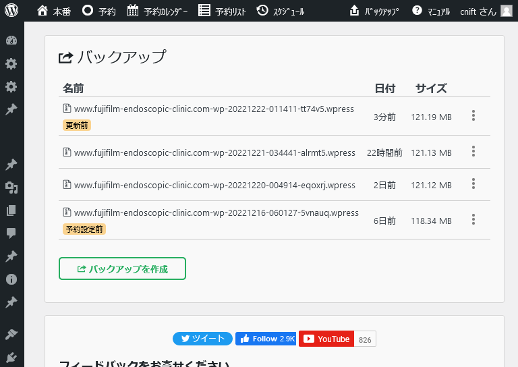Click the YouTube subscribe button
This screenshot has width=518, height=367.
click(326, 339)
